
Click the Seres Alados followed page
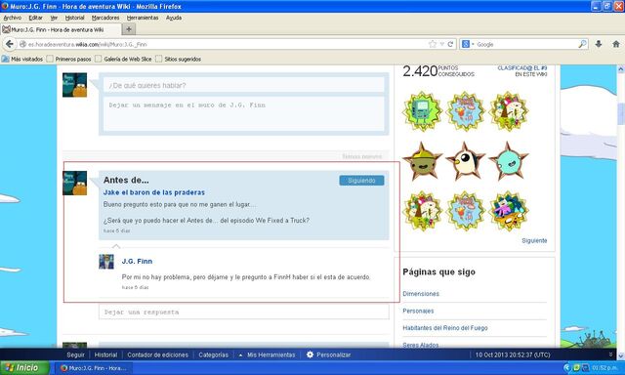coord(421,345)
